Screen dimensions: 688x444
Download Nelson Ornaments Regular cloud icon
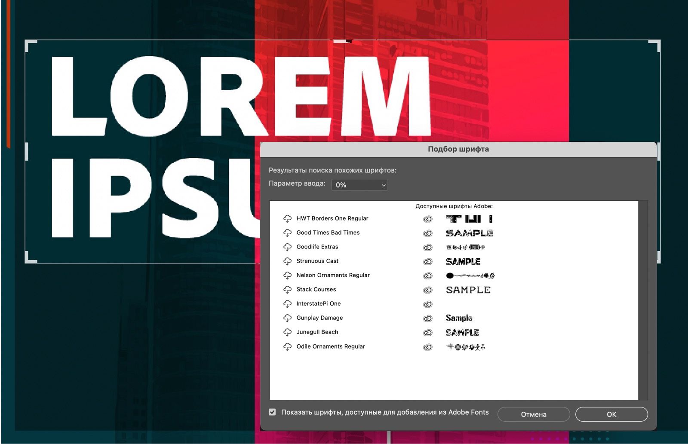pyautogui.click(x=287, y=276)
